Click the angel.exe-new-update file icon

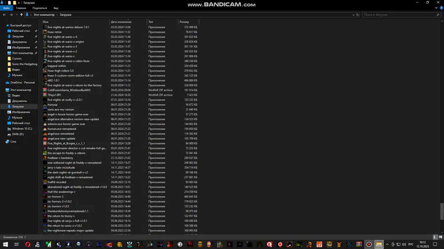click(45, 139)
